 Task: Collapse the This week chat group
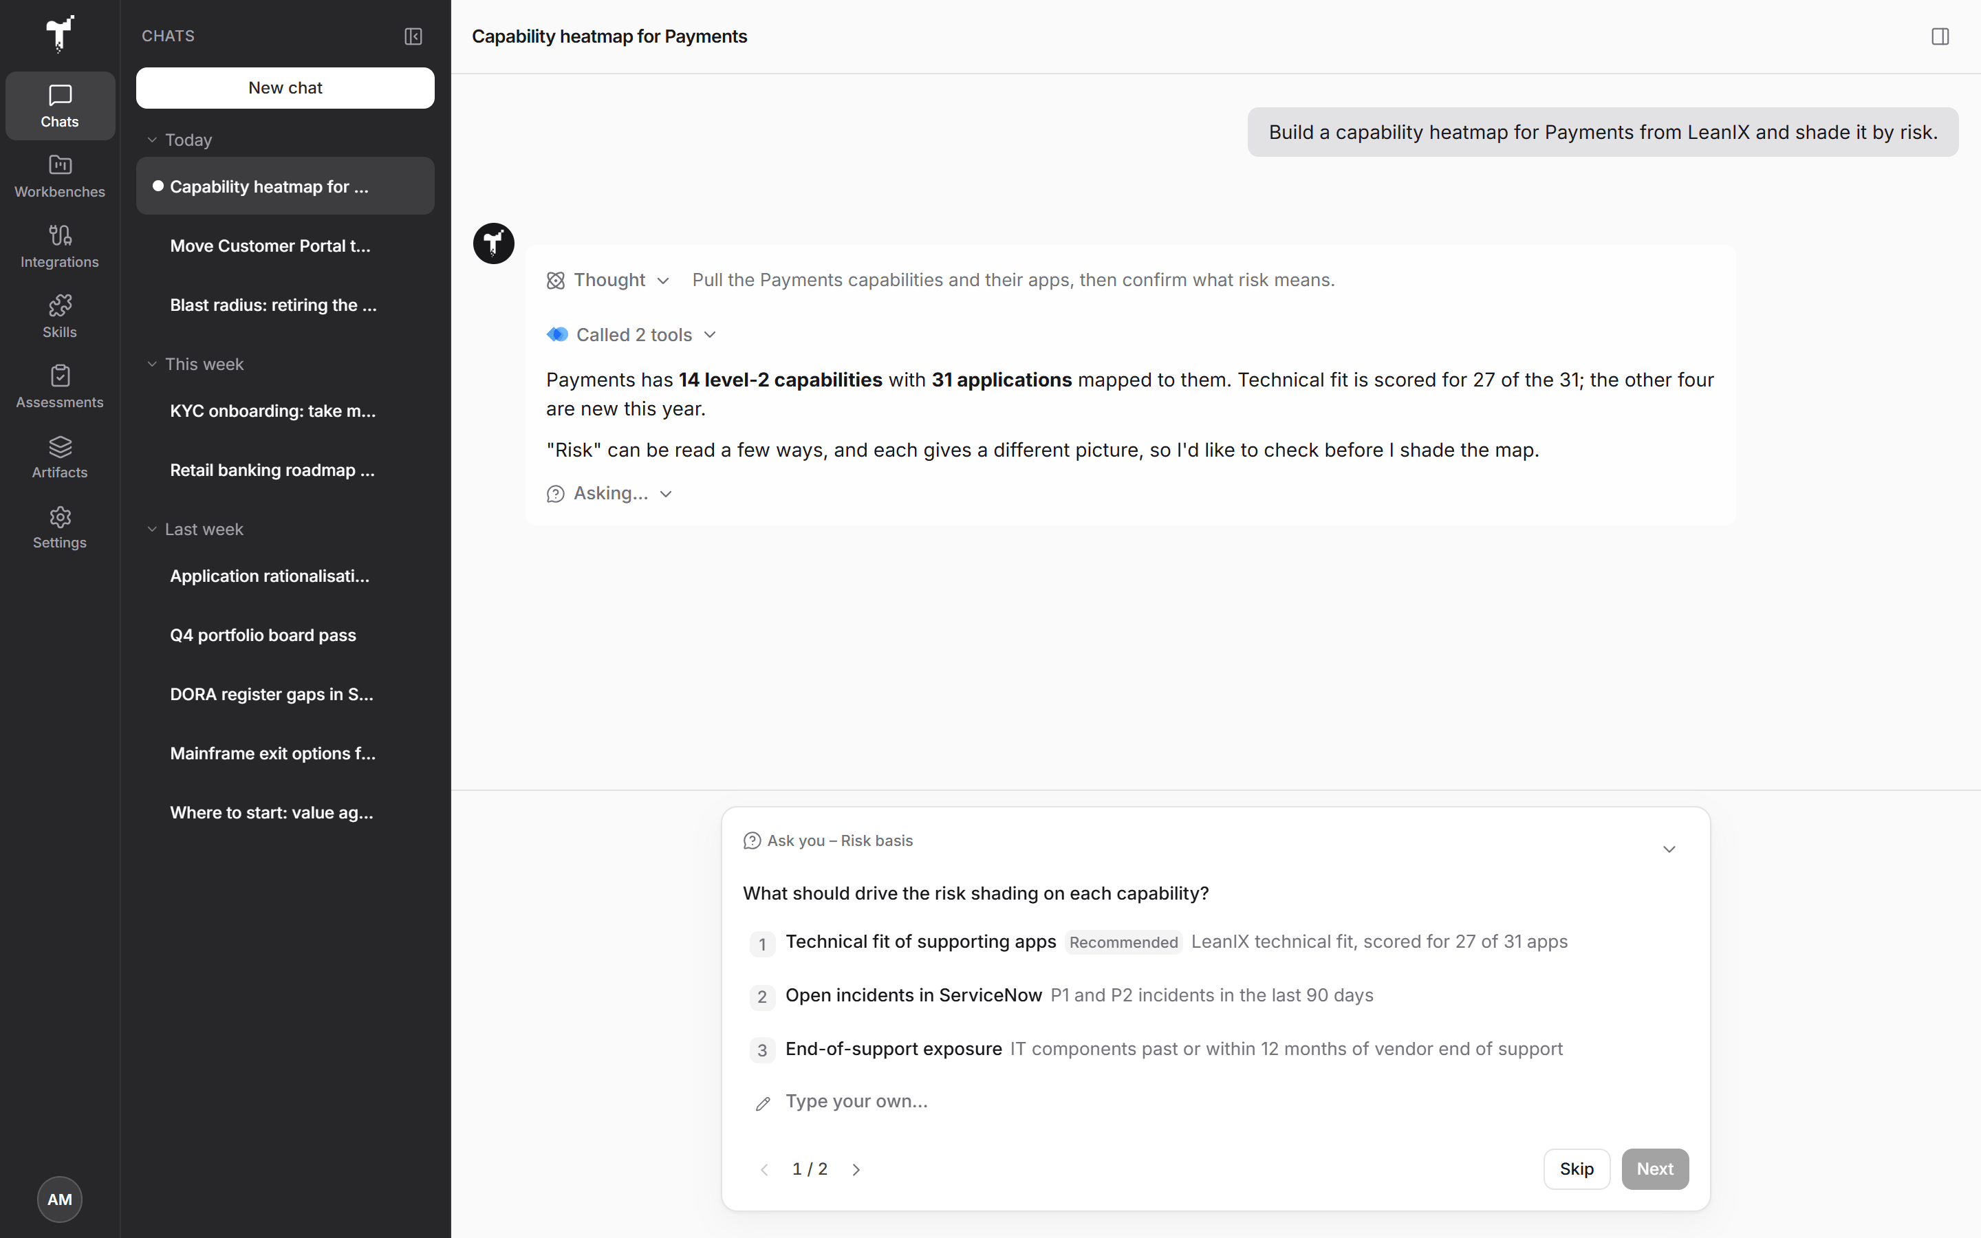[x=195, y=365]
